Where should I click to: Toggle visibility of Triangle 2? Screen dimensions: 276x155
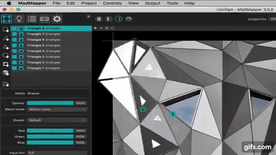14,62
